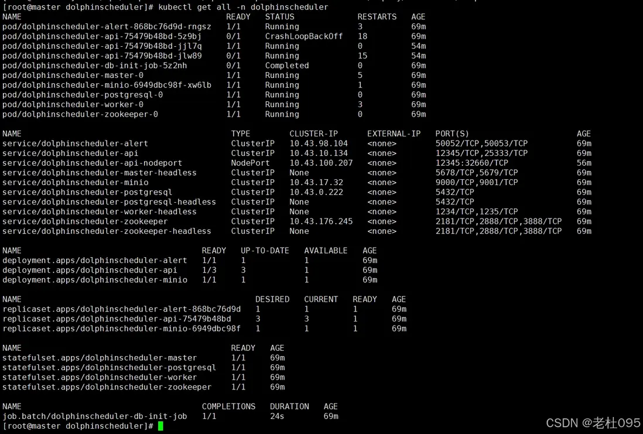This screenshot has height=434, width=643.
Task: Click the restart count 18
Action: click(x=362, y=36)
